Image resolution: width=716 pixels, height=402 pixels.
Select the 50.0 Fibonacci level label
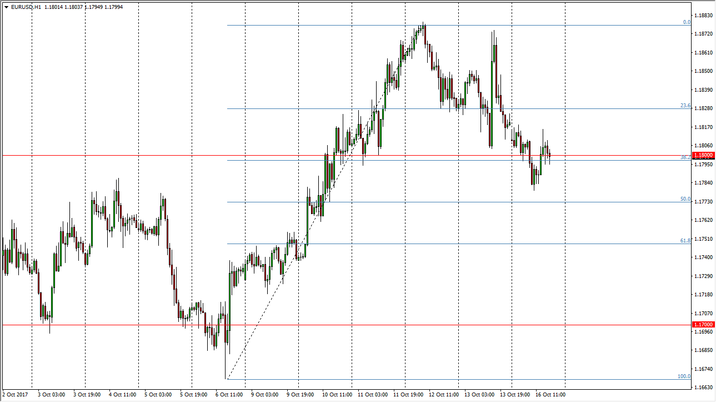coord(685,199)
